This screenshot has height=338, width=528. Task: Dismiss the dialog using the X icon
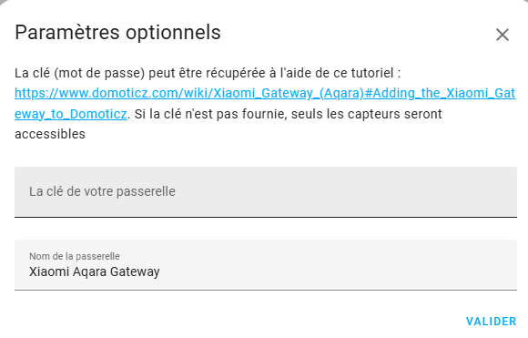tap(503, 35)
